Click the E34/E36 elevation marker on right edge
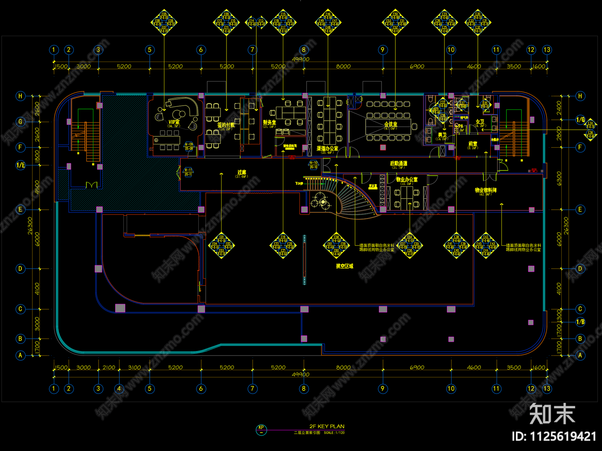Screen dimensions: 602x451 point(590,130)
